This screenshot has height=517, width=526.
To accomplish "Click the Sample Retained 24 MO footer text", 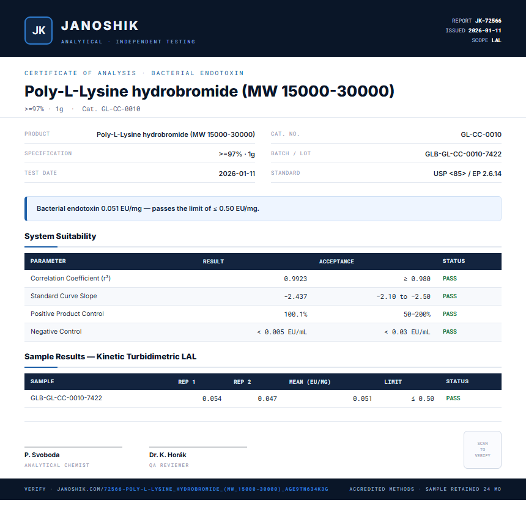I will (463, 489).
